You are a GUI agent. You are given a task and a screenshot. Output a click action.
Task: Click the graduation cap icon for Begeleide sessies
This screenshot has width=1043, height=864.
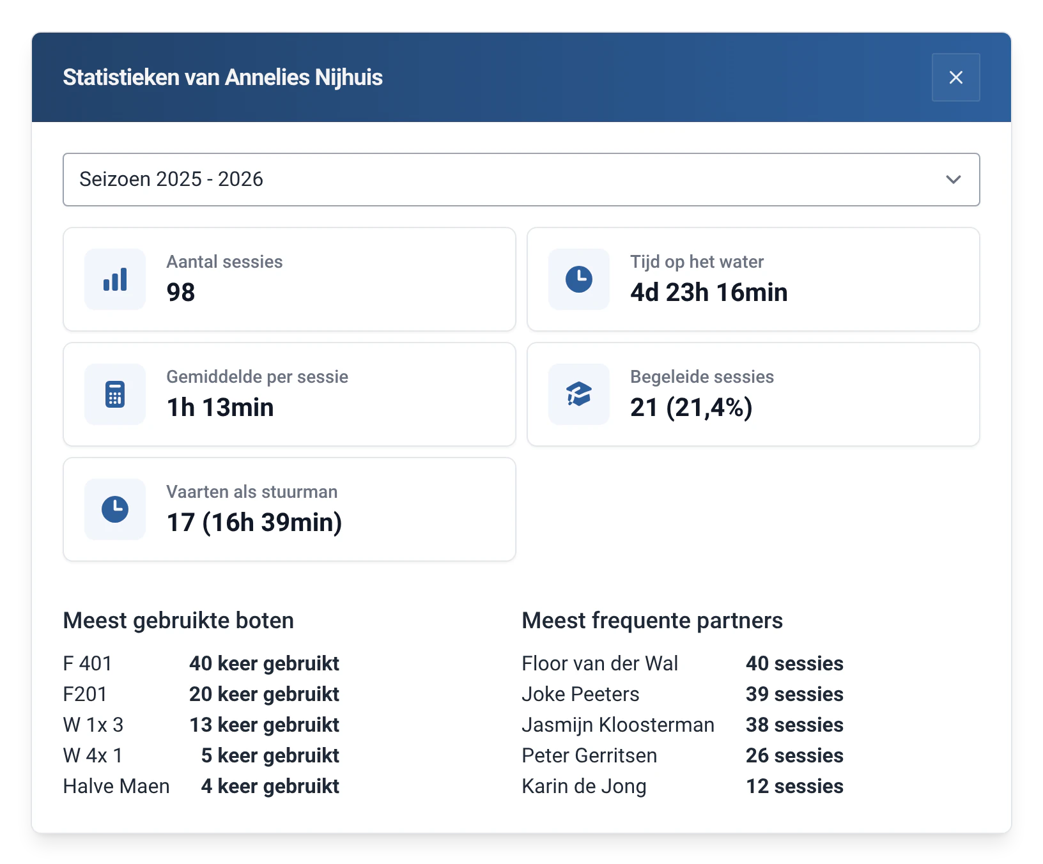pyautogui.click(x=579, y=394)
